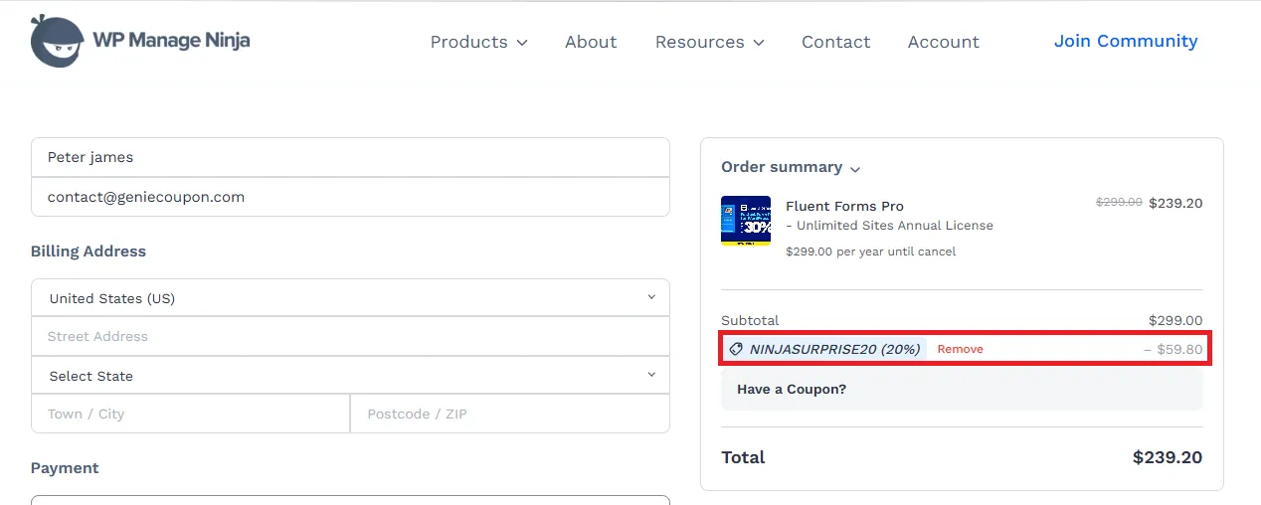The width and height of the screenshot is (1261, 505).
Task: Click the – $59.80 discount amount
Action: tap(1172, 350)
